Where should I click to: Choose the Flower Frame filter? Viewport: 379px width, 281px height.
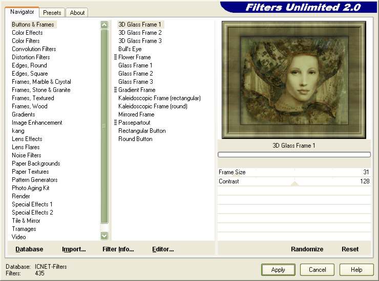(135, 57)
